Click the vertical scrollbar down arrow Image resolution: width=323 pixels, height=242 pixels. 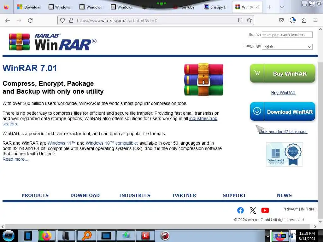pyautogui.click(x=320, y=222)
